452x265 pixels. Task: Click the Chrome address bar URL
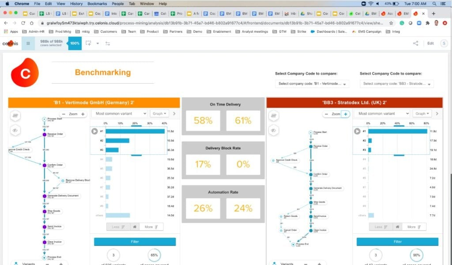pos(215,23)
